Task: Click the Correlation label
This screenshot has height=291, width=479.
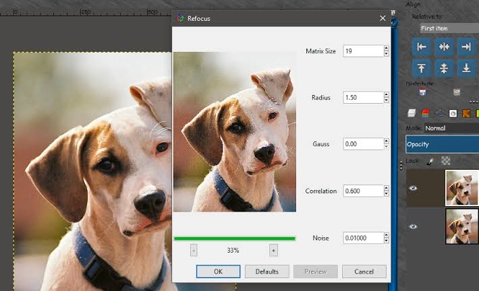Action: point(320,191)
